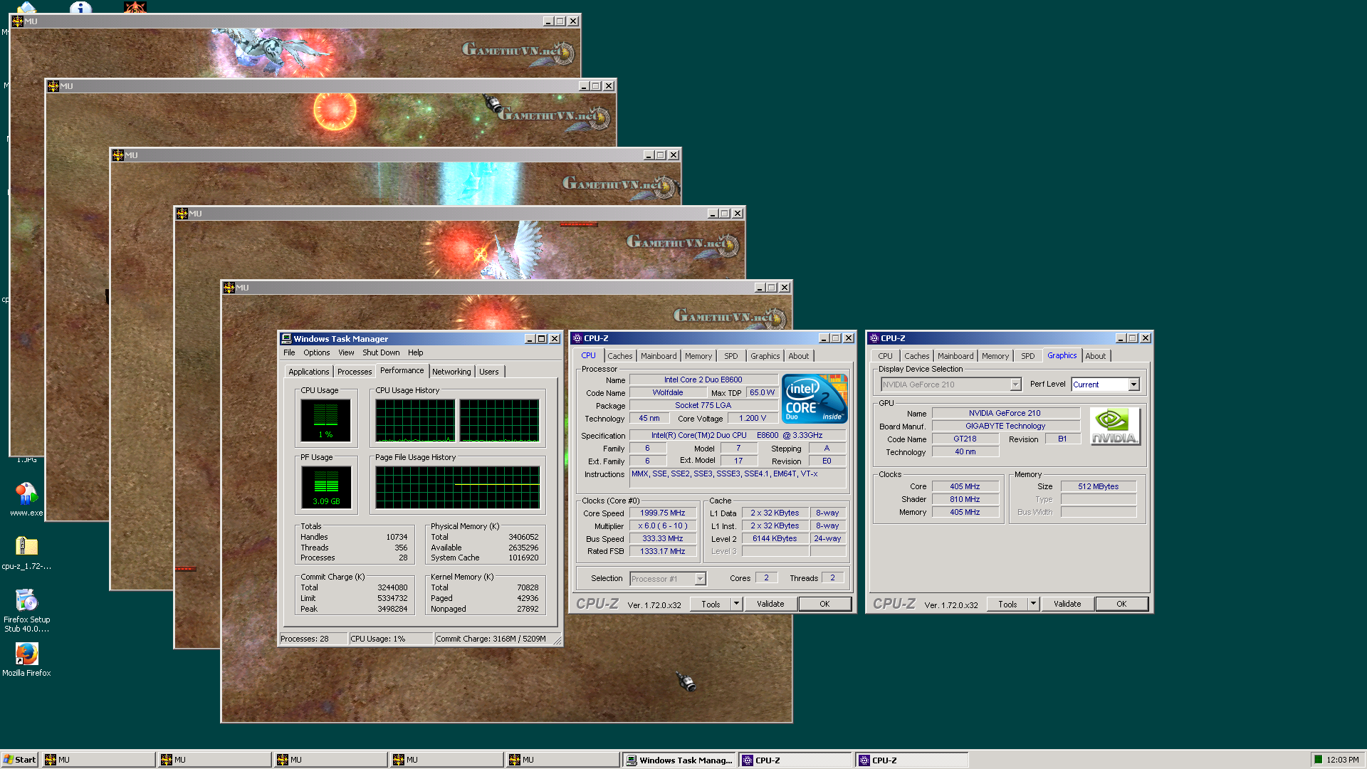Click the 12:03 PM system clock
1367x769 pixels.
pos(1342,760)
